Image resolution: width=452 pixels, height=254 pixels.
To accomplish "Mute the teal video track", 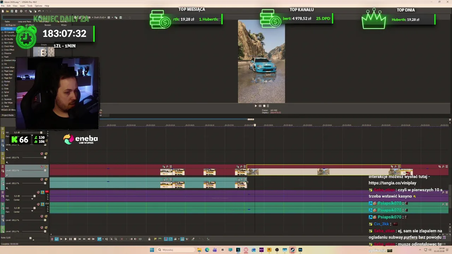I will click(x=42, y=180).
